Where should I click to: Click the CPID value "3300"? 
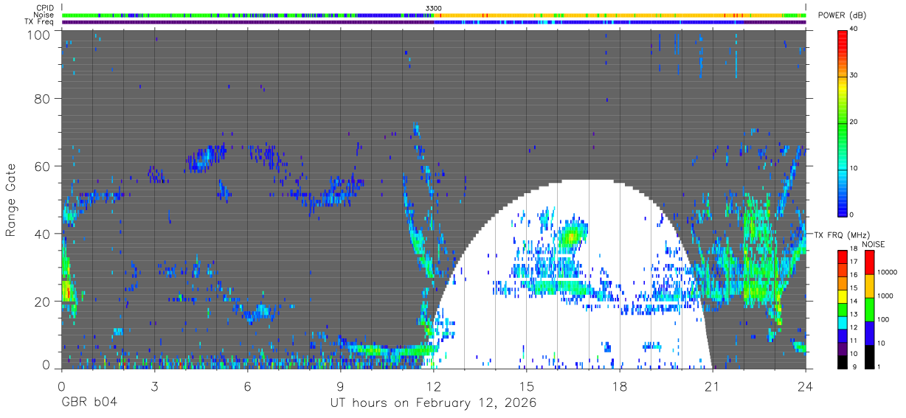434,7
